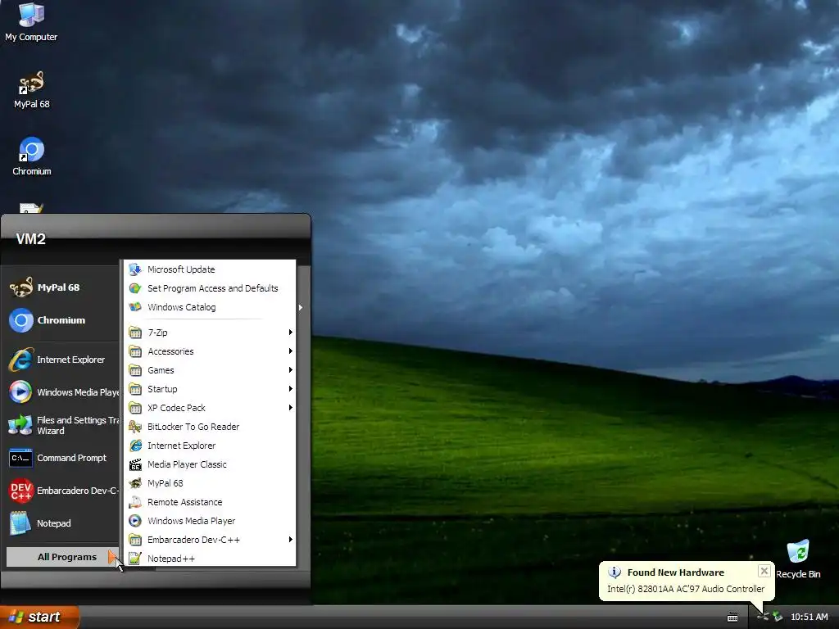Click the taskbar clock showing 10:51 AM
The width and height of the screenshot is (839, 629).
809,618
